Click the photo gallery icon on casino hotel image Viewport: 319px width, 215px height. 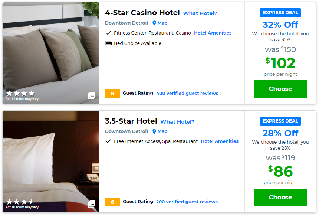click(x=92, y=95)
